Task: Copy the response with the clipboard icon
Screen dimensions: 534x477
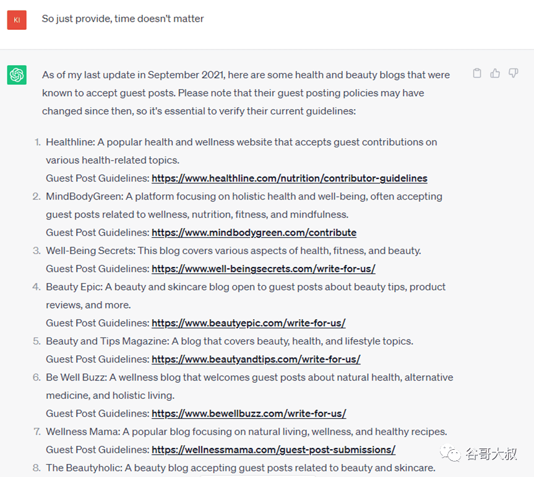Action: (x=476, y=74)
